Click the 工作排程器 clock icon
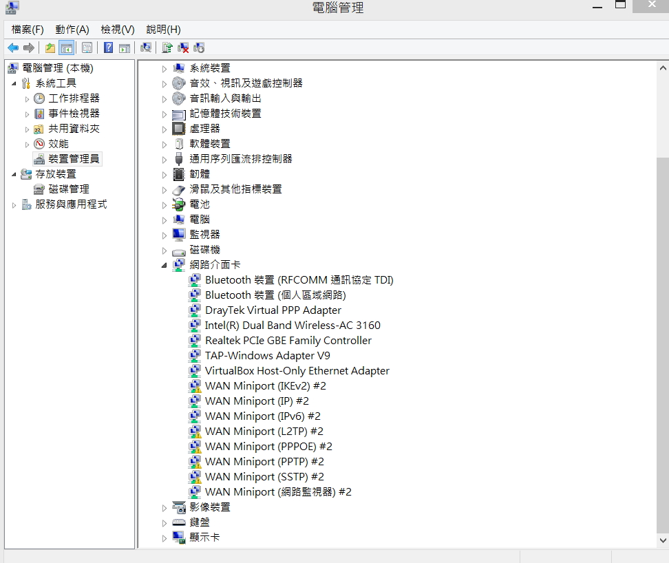This screenshot has width=669, height=563. click(39, 98)
